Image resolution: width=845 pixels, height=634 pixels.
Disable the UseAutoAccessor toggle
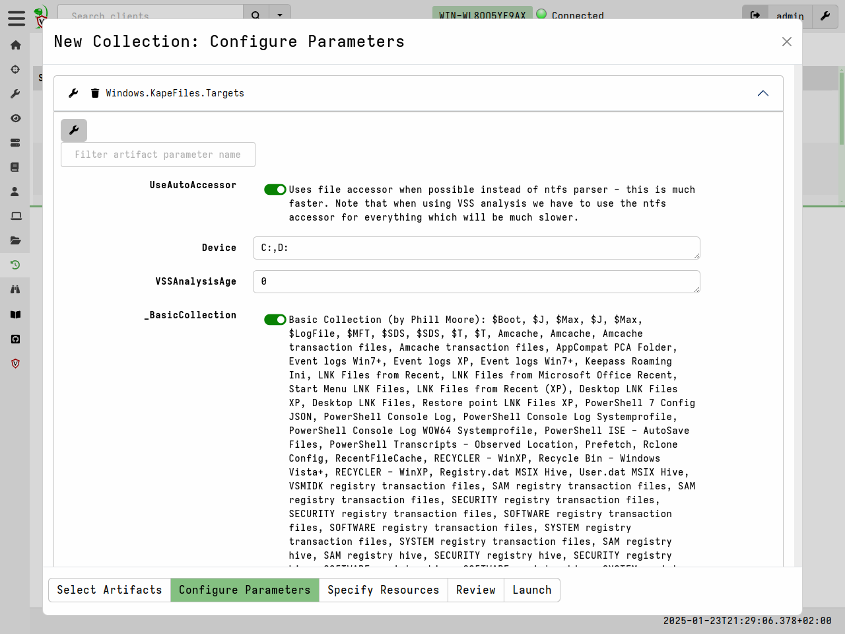tap(275, 190)
